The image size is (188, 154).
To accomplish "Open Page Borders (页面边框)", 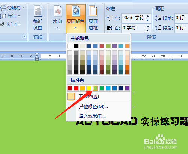I will pos(93,18).
